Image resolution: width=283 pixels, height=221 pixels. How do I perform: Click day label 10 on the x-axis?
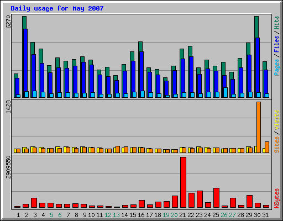click(91, 215)
